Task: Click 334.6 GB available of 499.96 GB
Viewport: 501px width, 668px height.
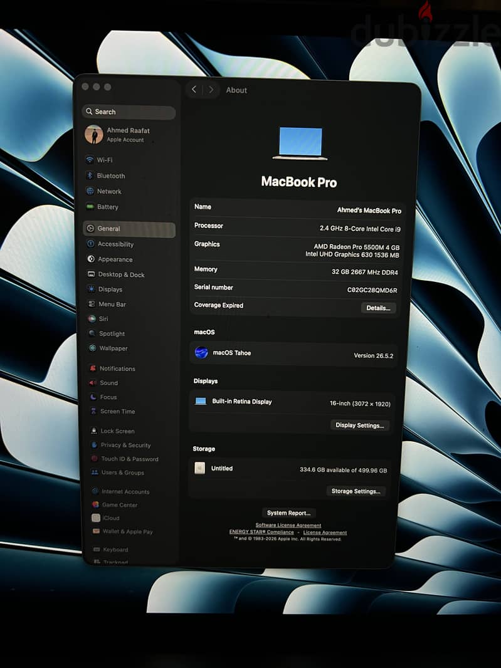Action: coord(343,470)
